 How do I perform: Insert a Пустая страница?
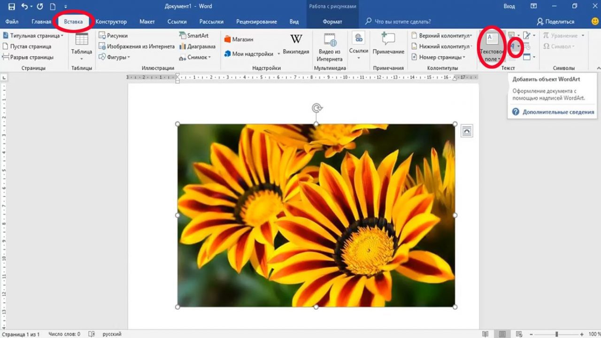(27, 46)
